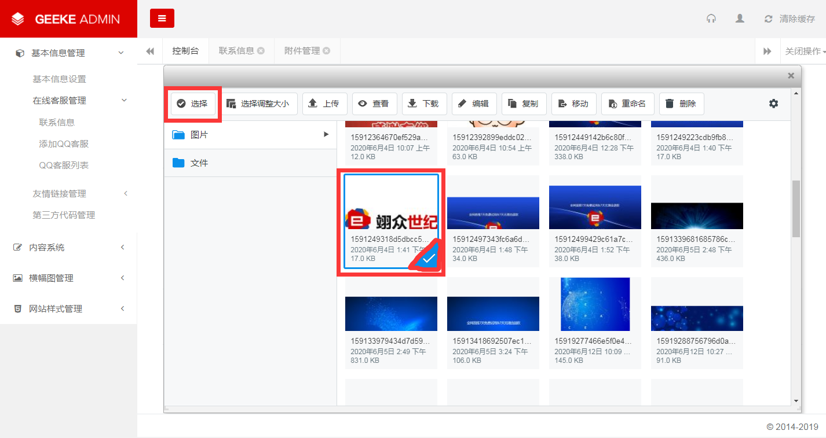Select thumbnail 15912499429c61a7c
This screenshot has width=826, height=438.
(x=595, y=221)
